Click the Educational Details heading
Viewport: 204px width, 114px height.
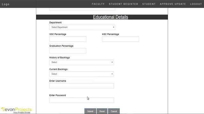[111, 17]
